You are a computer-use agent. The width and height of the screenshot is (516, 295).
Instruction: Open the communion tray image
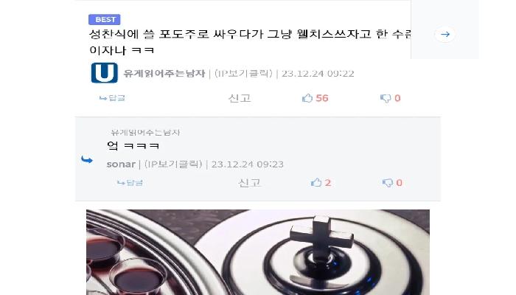(258, 252)
